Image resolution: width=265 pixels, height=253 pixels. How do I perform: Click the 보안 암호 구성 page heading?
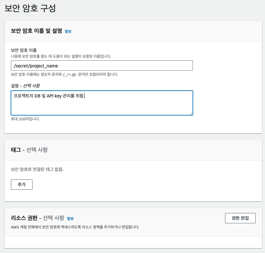point(30,8)
